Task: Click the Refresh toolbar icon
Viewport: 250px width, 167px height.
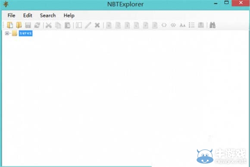Action: [37, 25]
